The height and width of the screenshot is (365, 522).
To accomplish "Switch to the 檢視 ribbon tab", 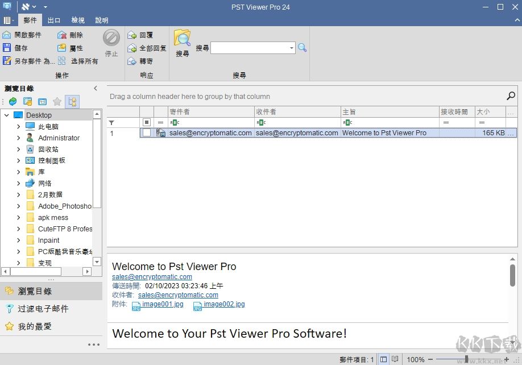I will [78, 20].
